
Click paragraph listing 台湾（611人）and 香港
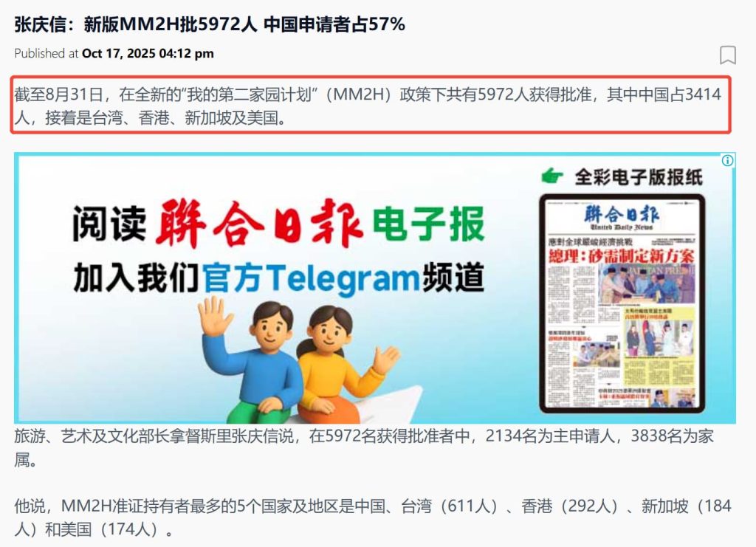[x=372, y=517]
